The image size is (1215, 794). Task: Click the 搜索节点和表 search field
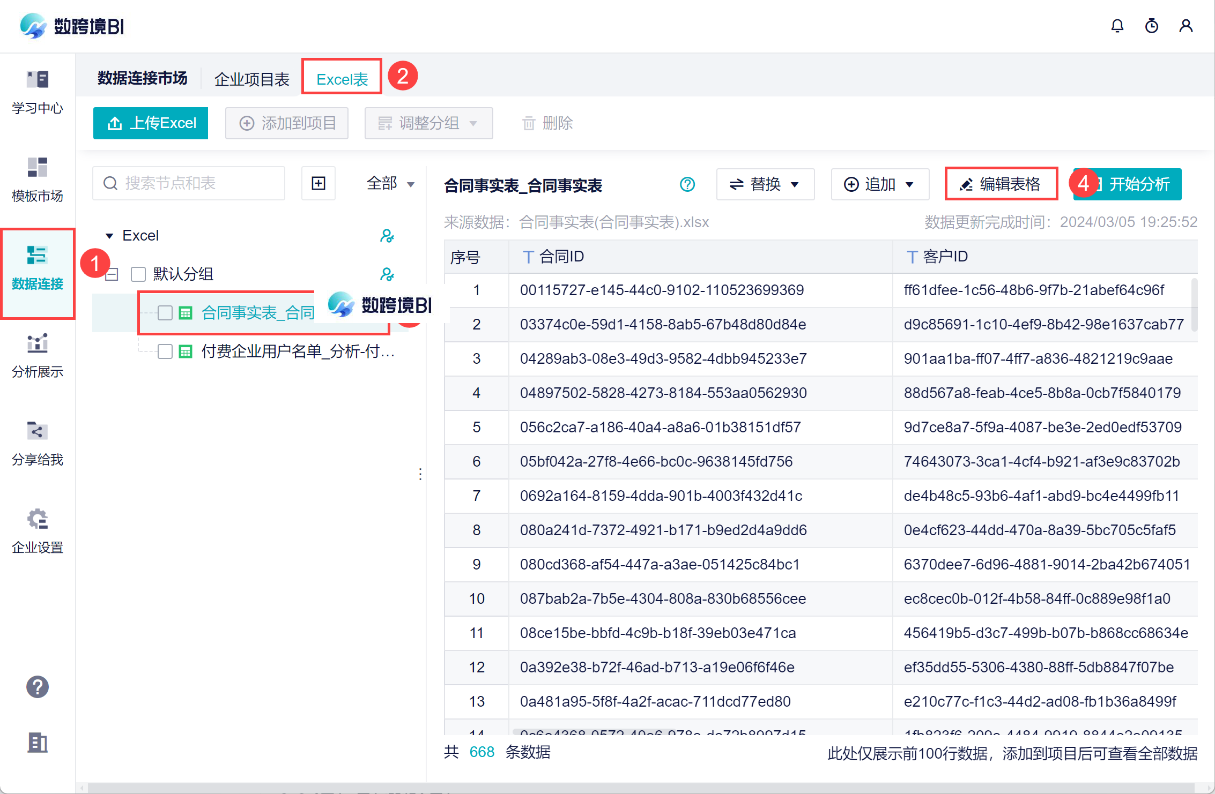189,183
